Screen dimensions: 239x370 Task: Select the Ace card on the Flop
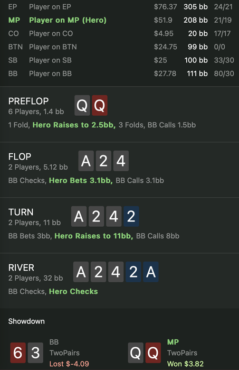pyautogui.click(x=86, y=161)
